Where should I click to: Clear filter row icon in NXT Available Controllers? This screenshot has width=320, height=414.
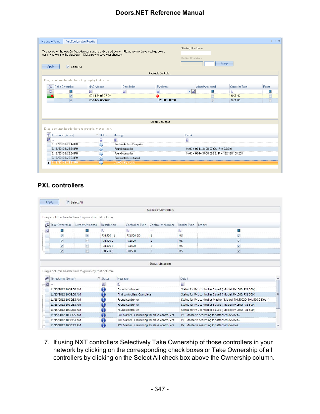pyautogui.click(x=50, y=91)
